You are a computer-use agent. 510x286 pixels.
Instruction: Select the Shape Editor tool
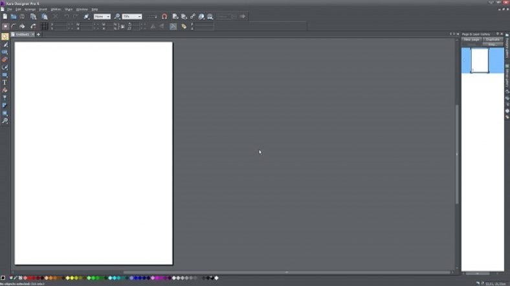tap(5, 67)
